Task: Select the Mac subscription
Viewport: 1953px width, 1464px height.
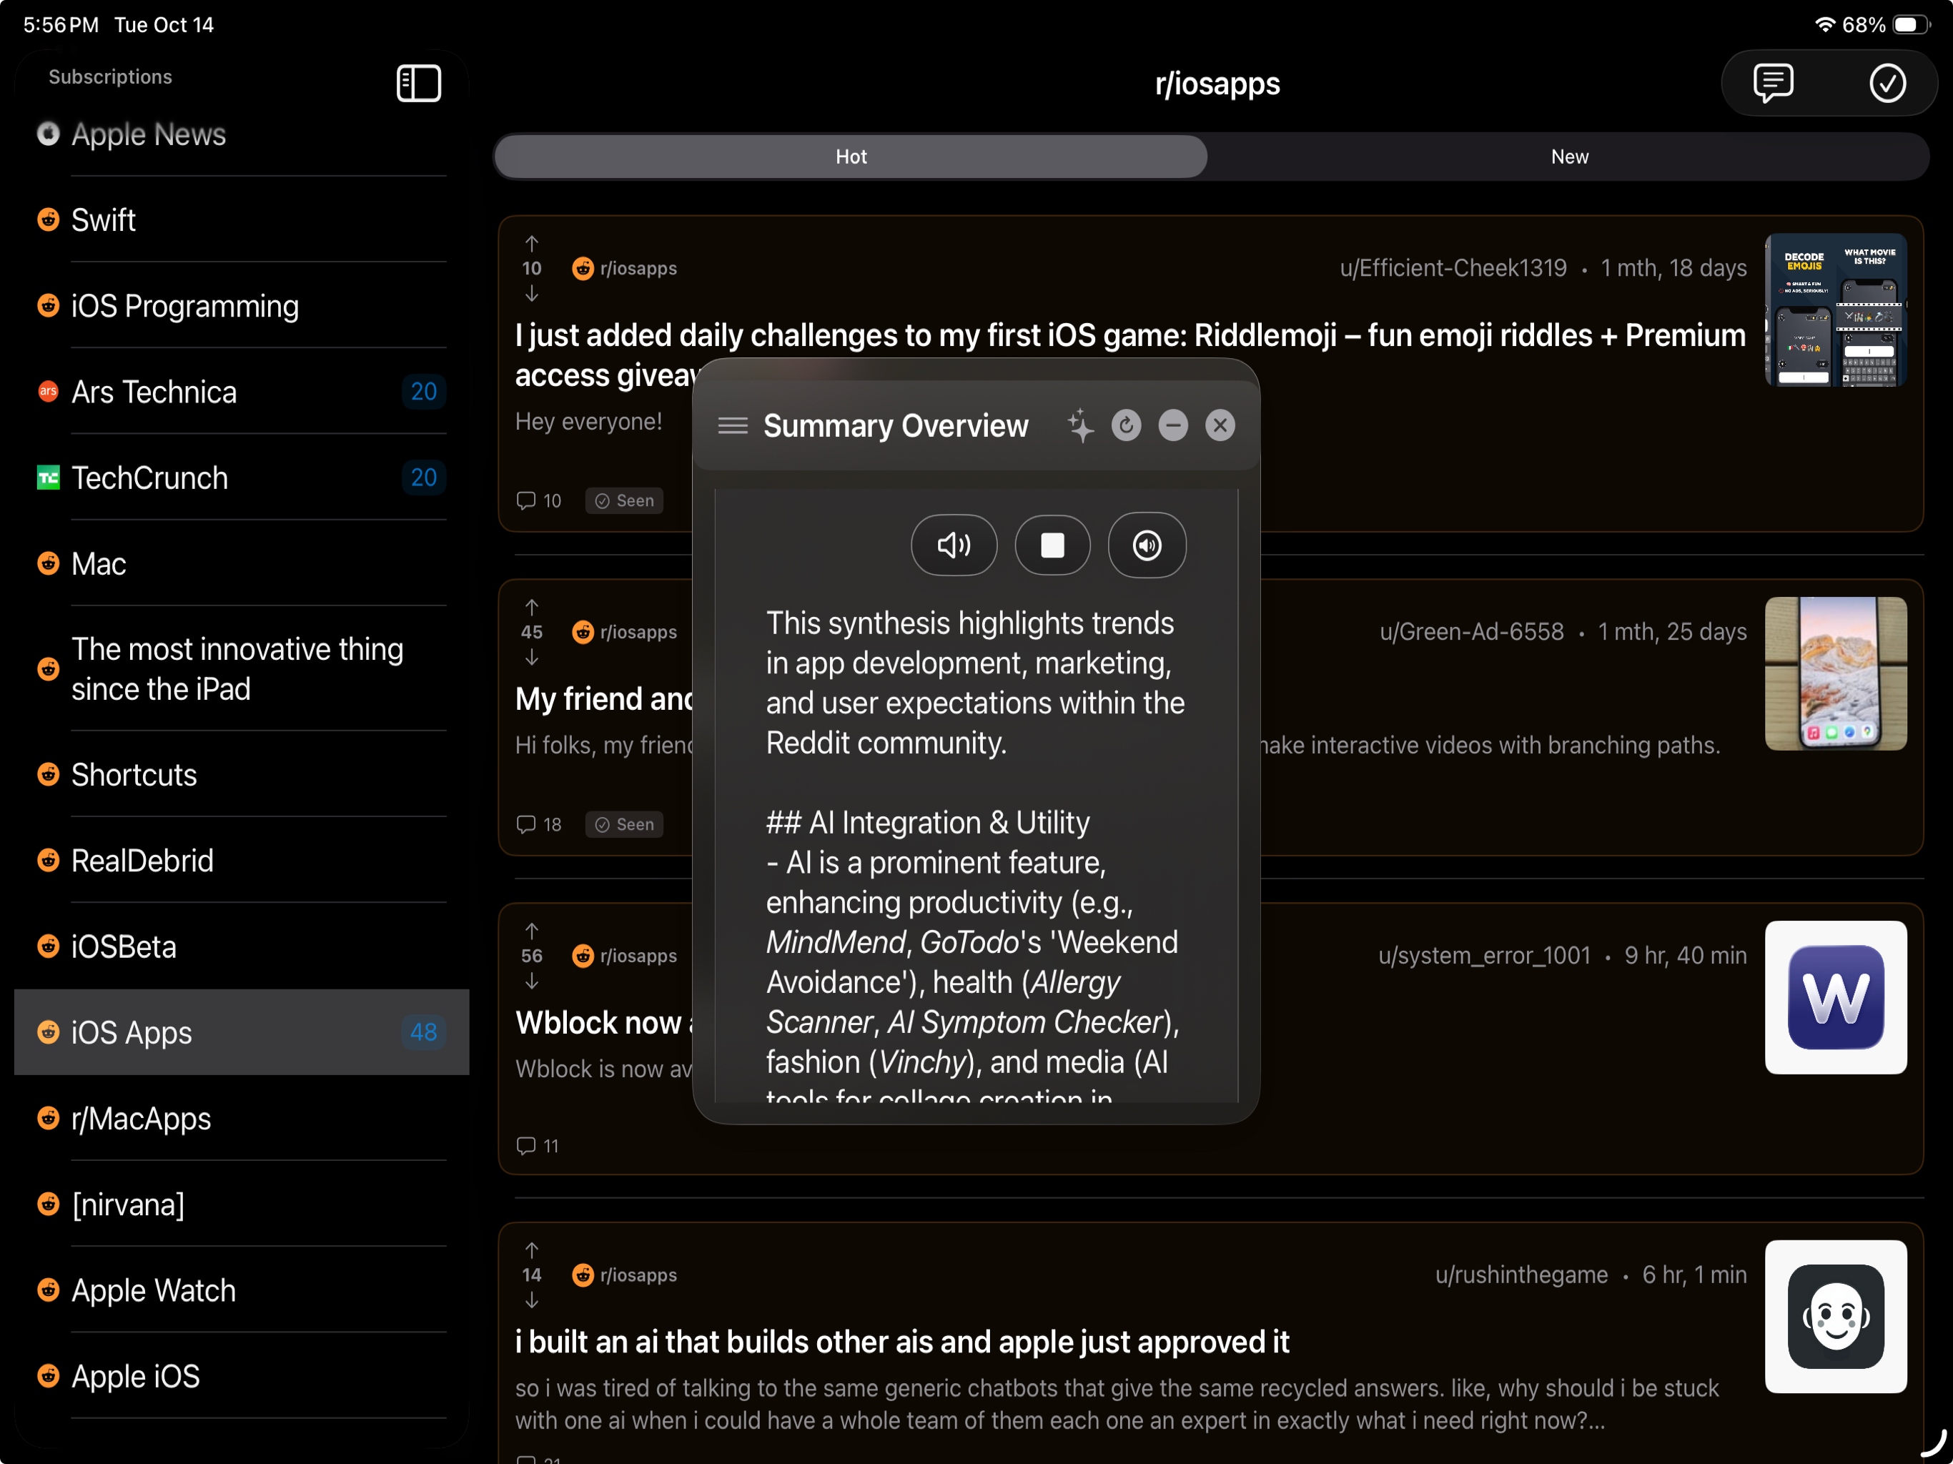Action: point(241,563)
